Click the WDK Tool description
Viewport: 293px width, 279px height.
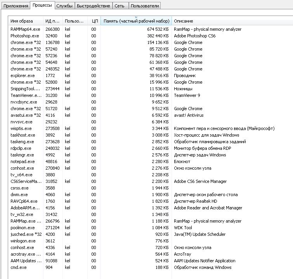coord(183,228)
